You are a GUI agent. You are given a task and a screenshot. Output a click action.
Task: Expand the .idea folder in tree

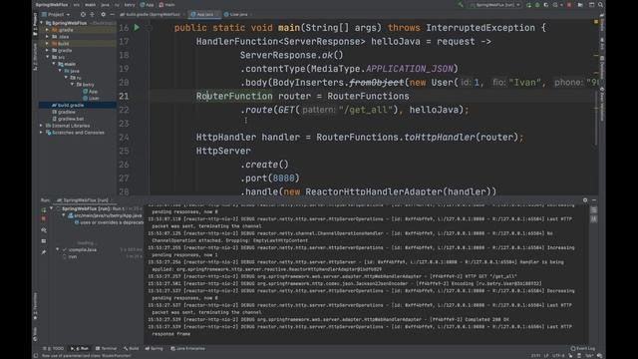click(47, 37)
